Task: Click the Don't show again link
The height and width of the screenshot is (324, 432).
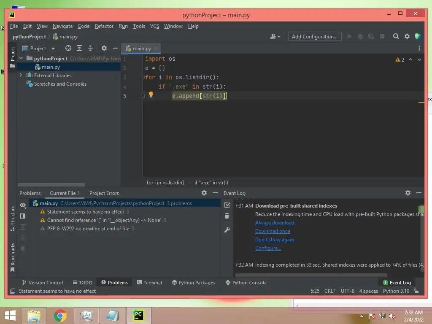Action: point(274,240)
